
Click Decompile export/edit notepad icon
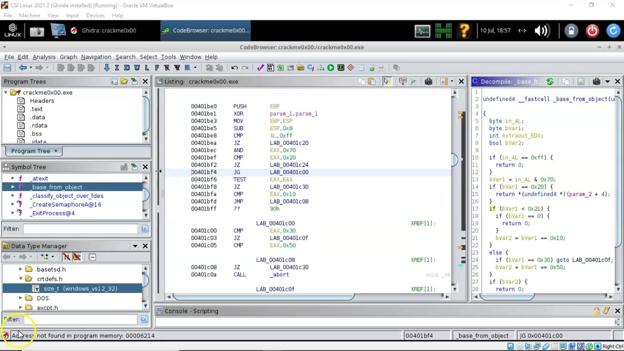[581, 81]
